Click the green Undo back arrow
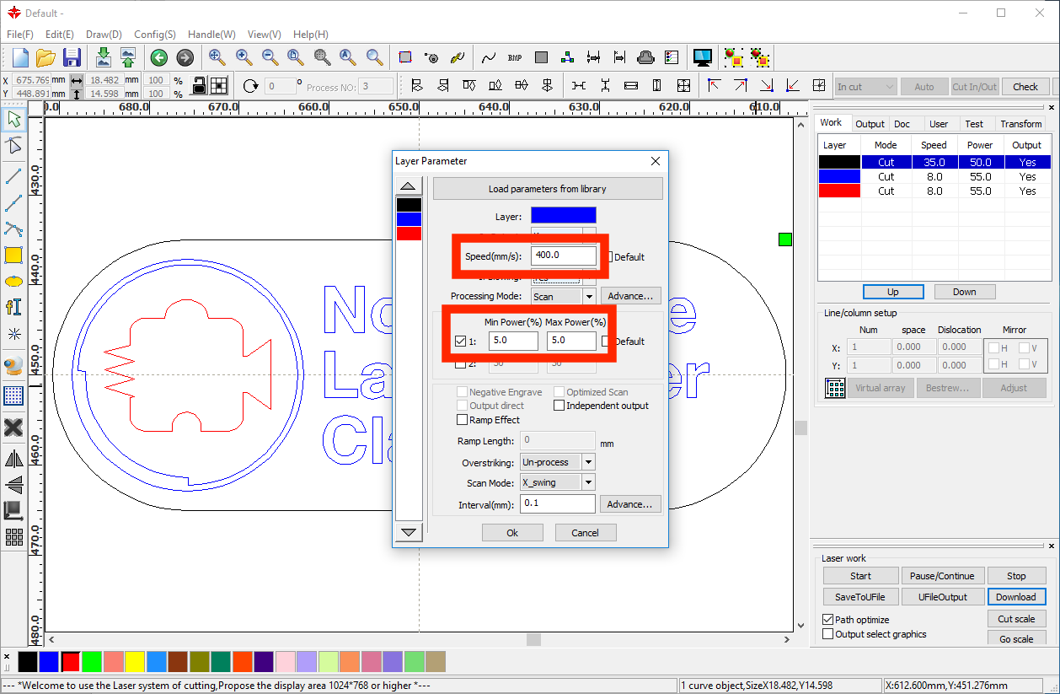The image size is (1060, 694). (x=158, y=57)
